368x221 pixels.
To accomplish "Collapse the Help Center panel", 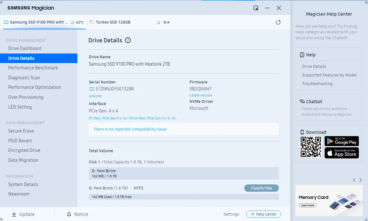I will coord(263,214).
